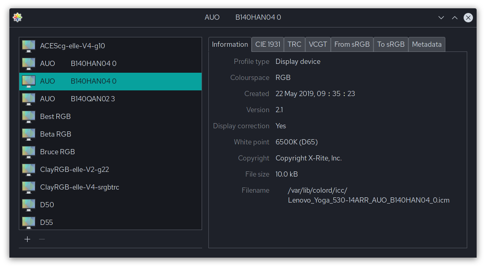Click the app icon in title bar
486x268 pixels.
pos(18,17)
